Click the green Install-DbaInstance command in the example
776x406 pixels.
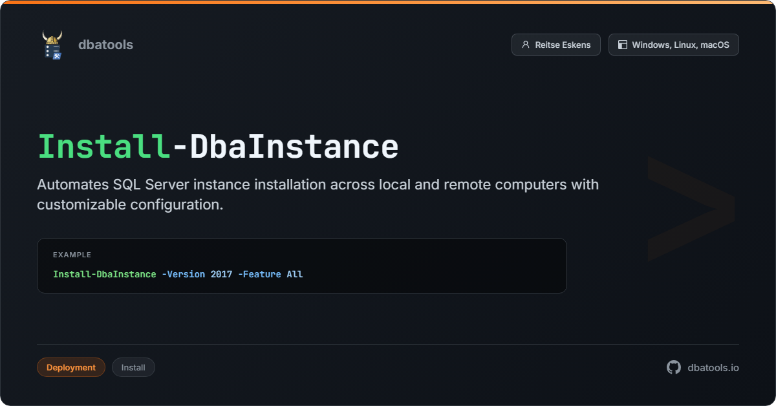(x=104, y=274)
